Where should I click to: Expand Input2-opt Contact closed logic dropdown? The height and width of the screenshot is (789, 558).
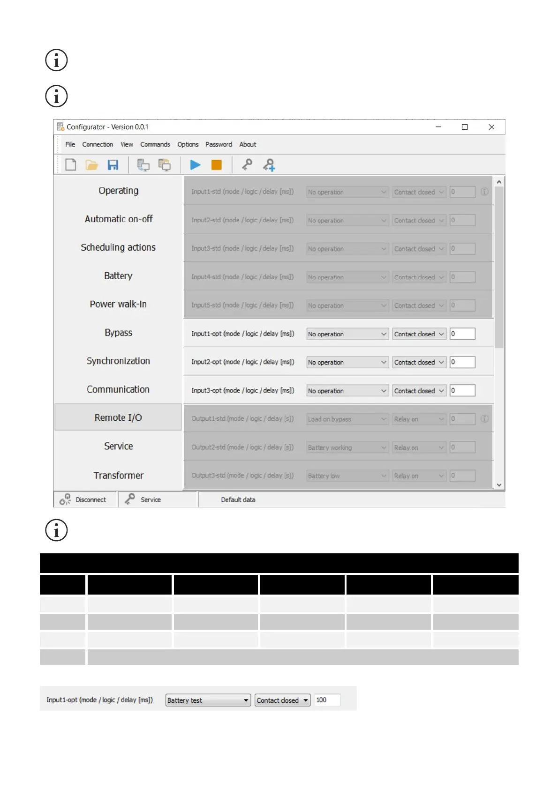click(x=419, y=362)
